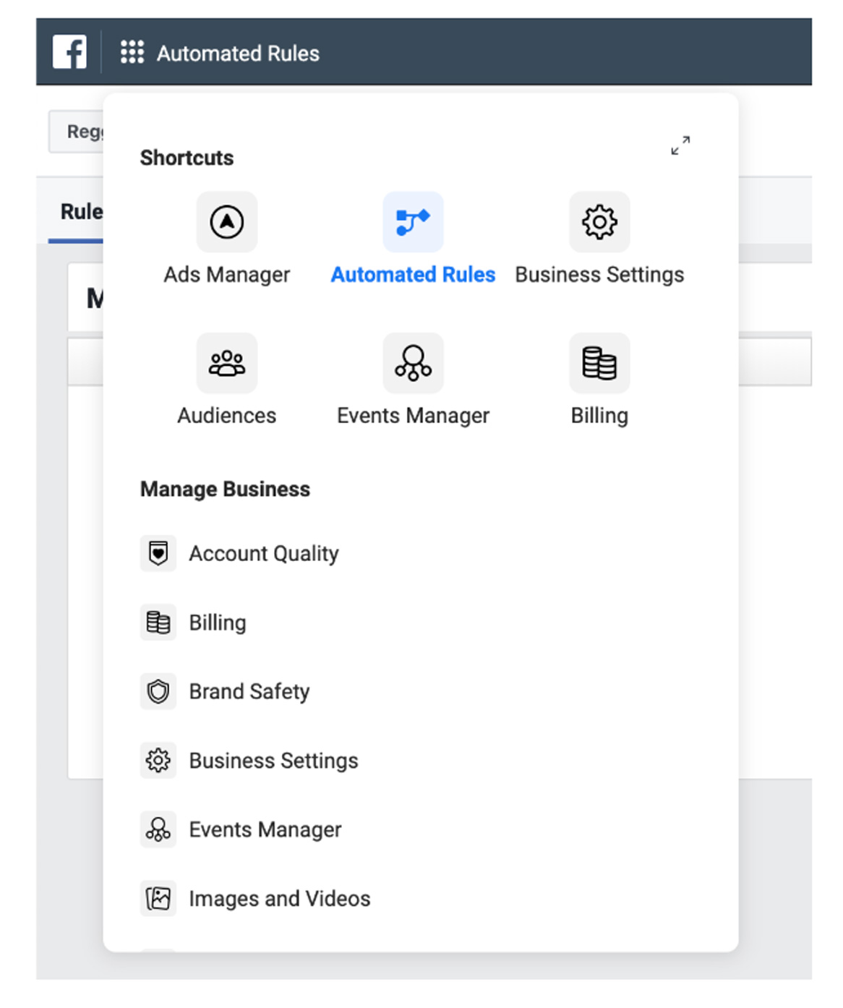
Task: Open the Events Manager icon under Manage Business
Action: 158,829
